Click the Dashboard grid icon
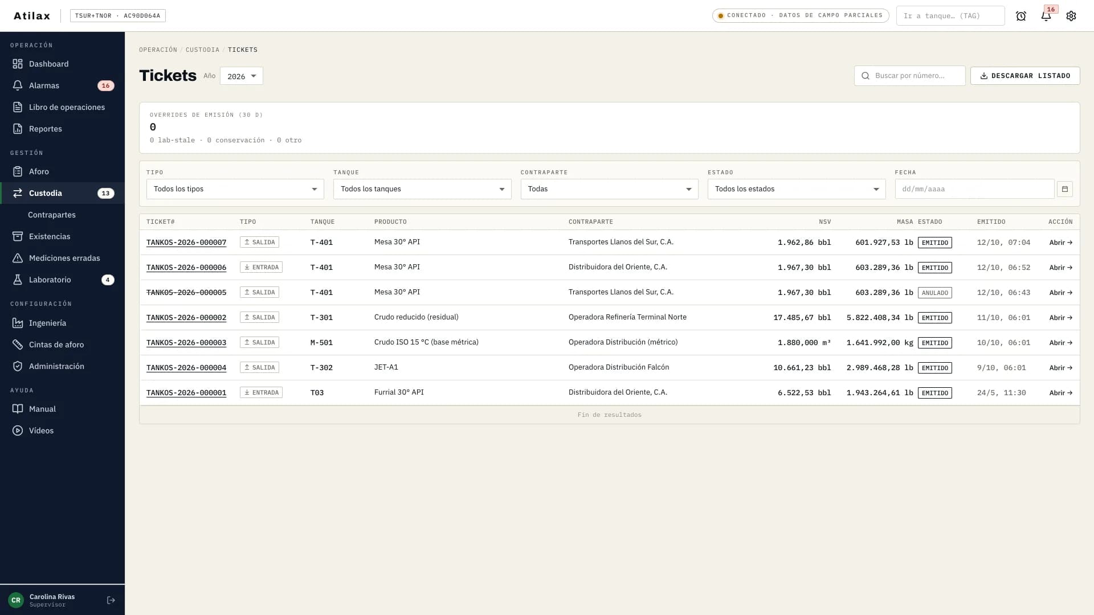The width and height of the screenshot is (1094, 615). (18, 64)
